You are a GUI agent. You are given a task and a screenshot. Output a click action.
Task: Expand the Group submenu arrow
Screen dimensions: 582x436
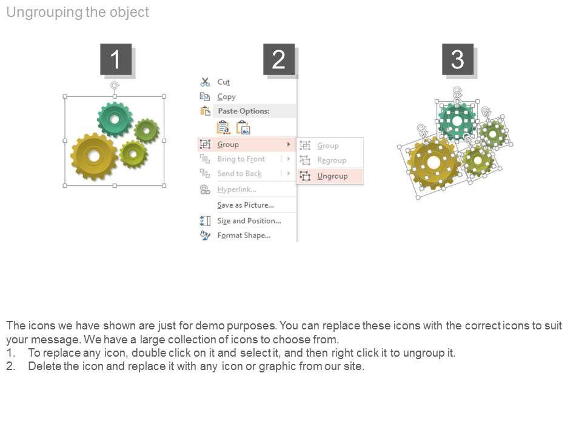tap(289, 144)
